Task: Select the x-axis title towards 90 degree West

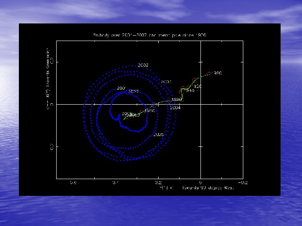Action: click(x=197, y=188)
